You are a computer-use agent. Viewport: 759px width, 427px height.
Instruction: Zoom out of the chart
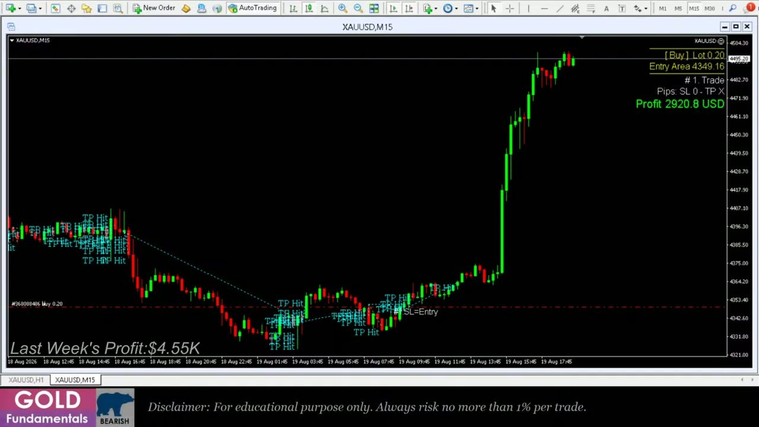(x=358, y=8)
